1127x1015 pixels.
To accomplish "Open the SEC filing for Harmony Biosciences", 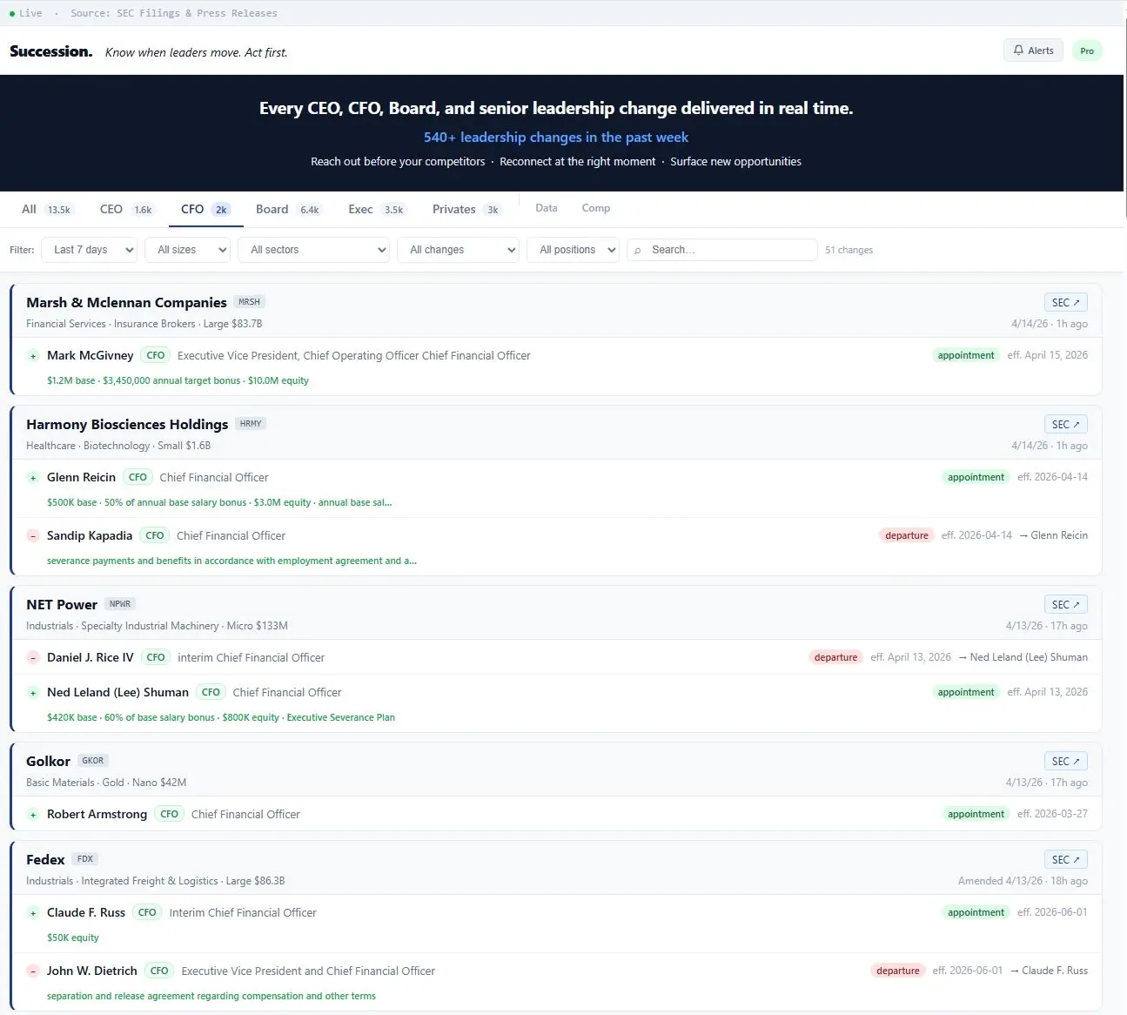I will pyautogui.click(x=1065, y=425).
